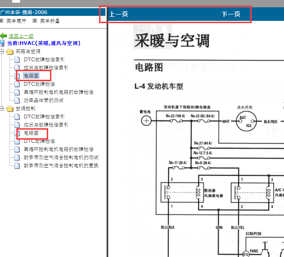Open DTC故障检修 under 采暖与空调
The width and height of the screenshot is (284, 257).
(39, 84)
